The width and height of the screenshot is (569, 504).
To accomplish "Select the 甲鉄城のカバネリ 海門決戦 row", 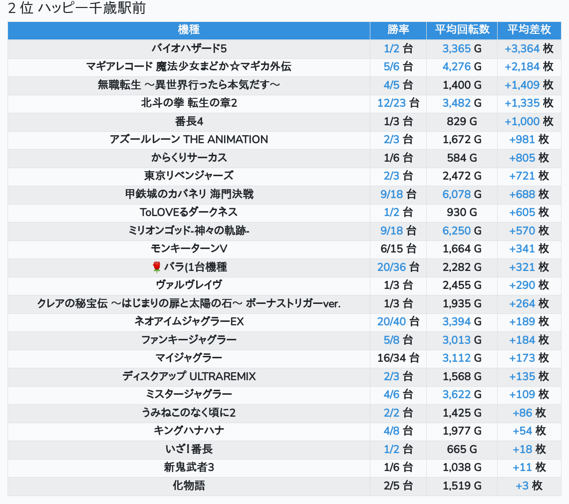I will (x=189, y=194).
